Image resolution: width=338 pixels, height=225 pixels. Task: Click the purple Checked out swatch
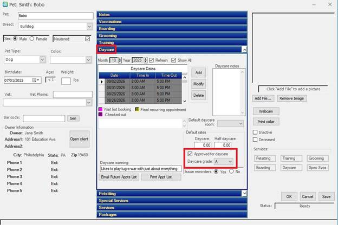click(100, 114)
